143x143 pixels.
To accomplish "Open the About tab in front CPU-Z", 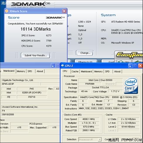I will [117, 71].
